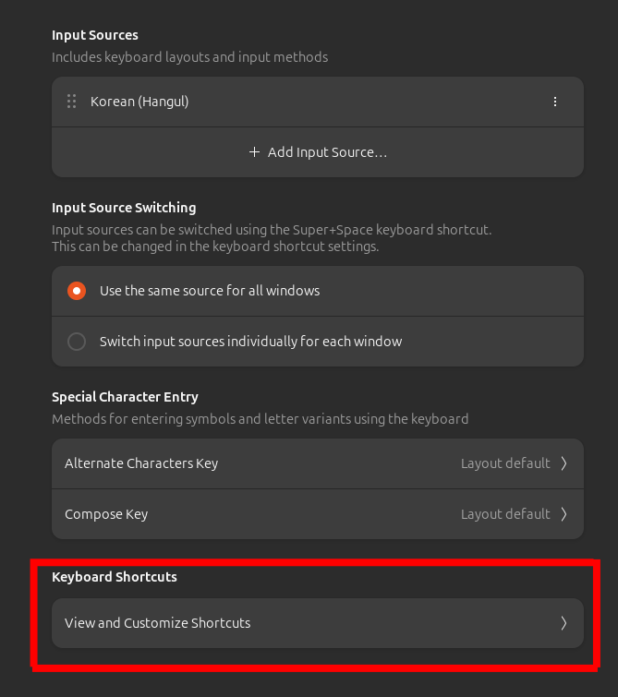
Task: Open View and Customize Shortcuts
Action: 318,623
